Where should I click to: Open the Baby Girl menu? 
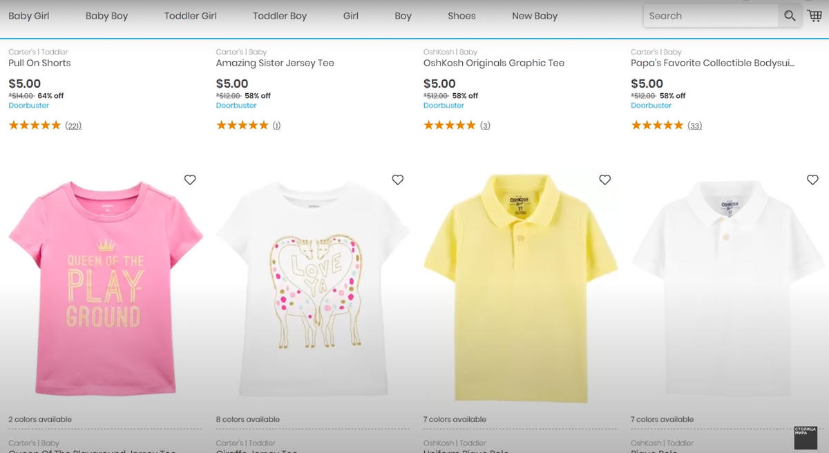coord(29,16)
